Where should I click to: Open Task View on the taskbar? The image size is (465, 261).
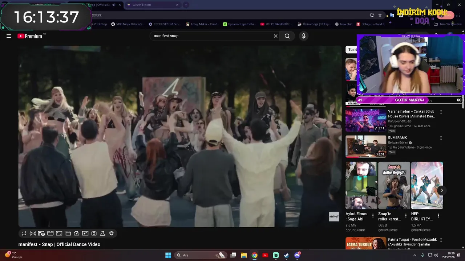coord(234,255)
